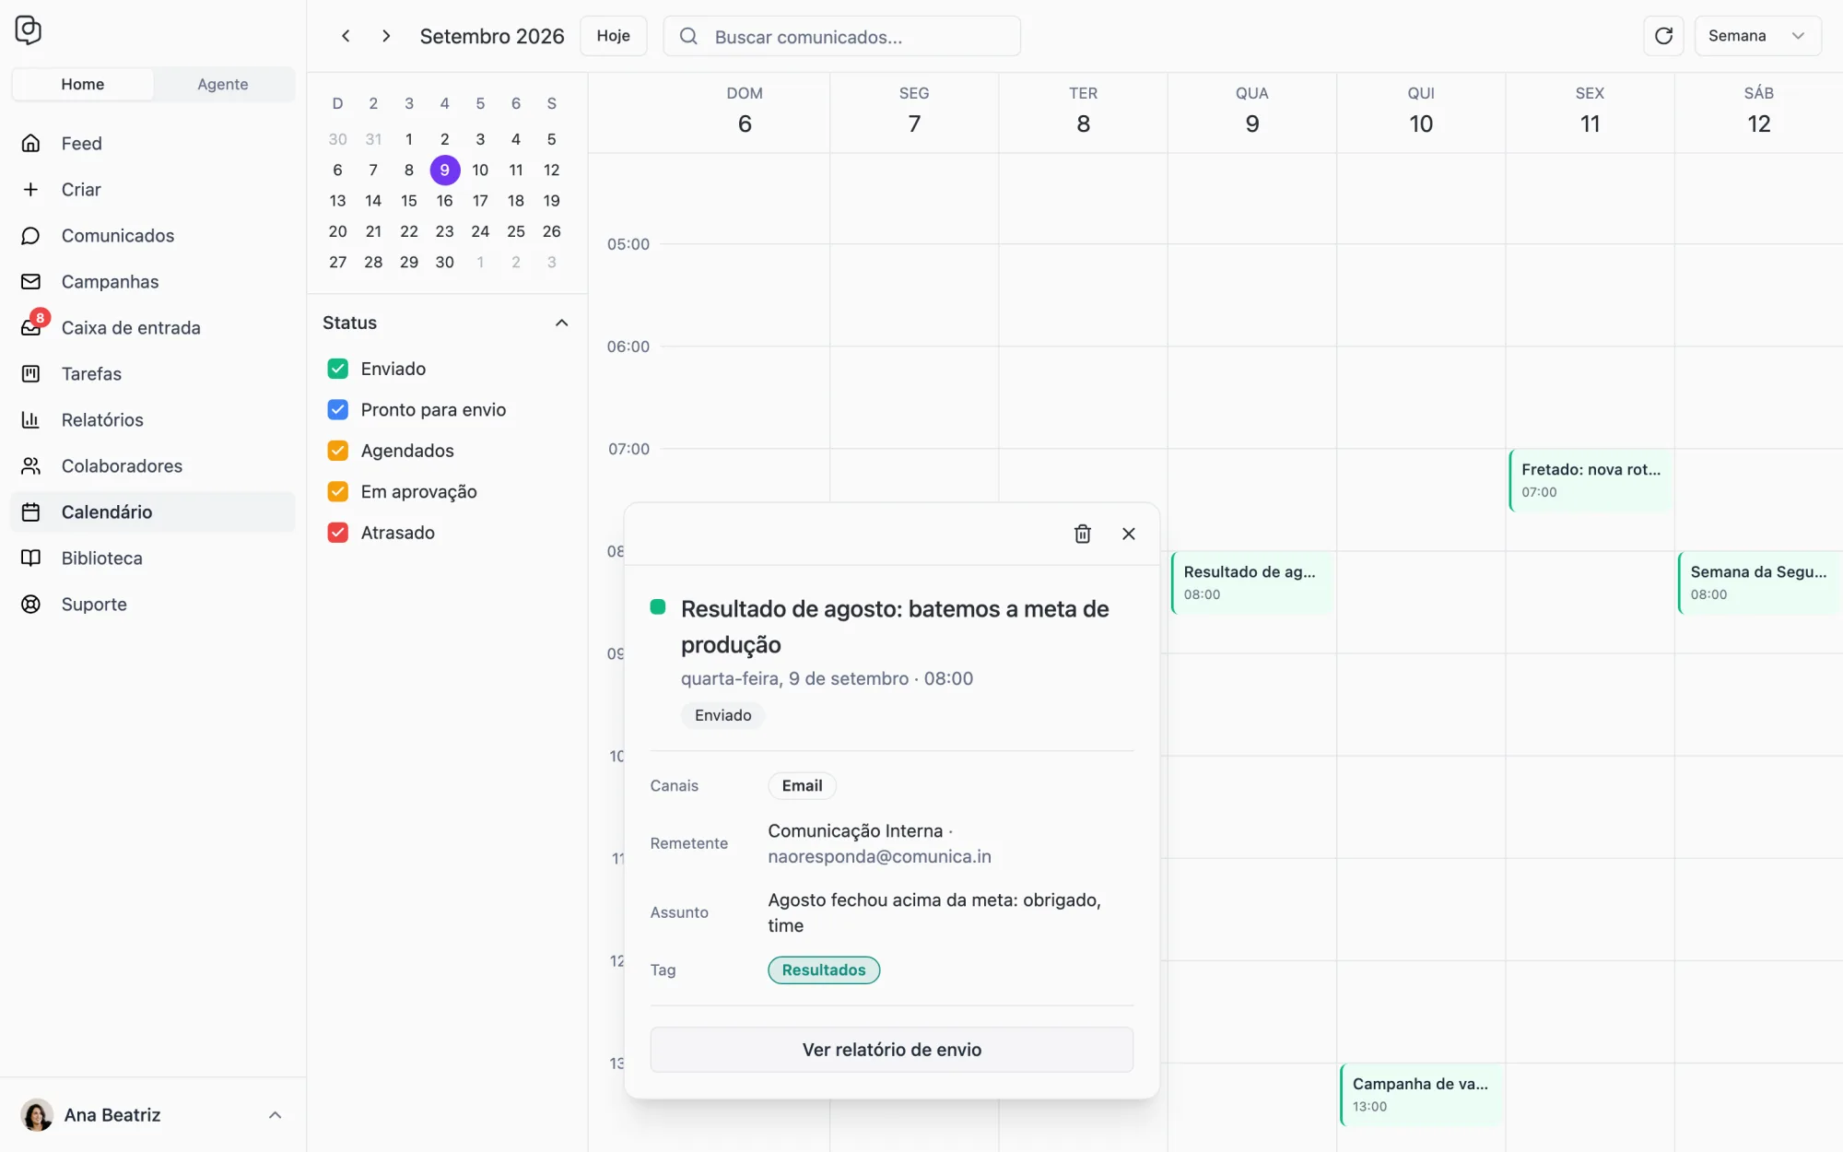Open the Calendário menu item
Viewport: 1843px width, 1152px height.
pos(153,512)
